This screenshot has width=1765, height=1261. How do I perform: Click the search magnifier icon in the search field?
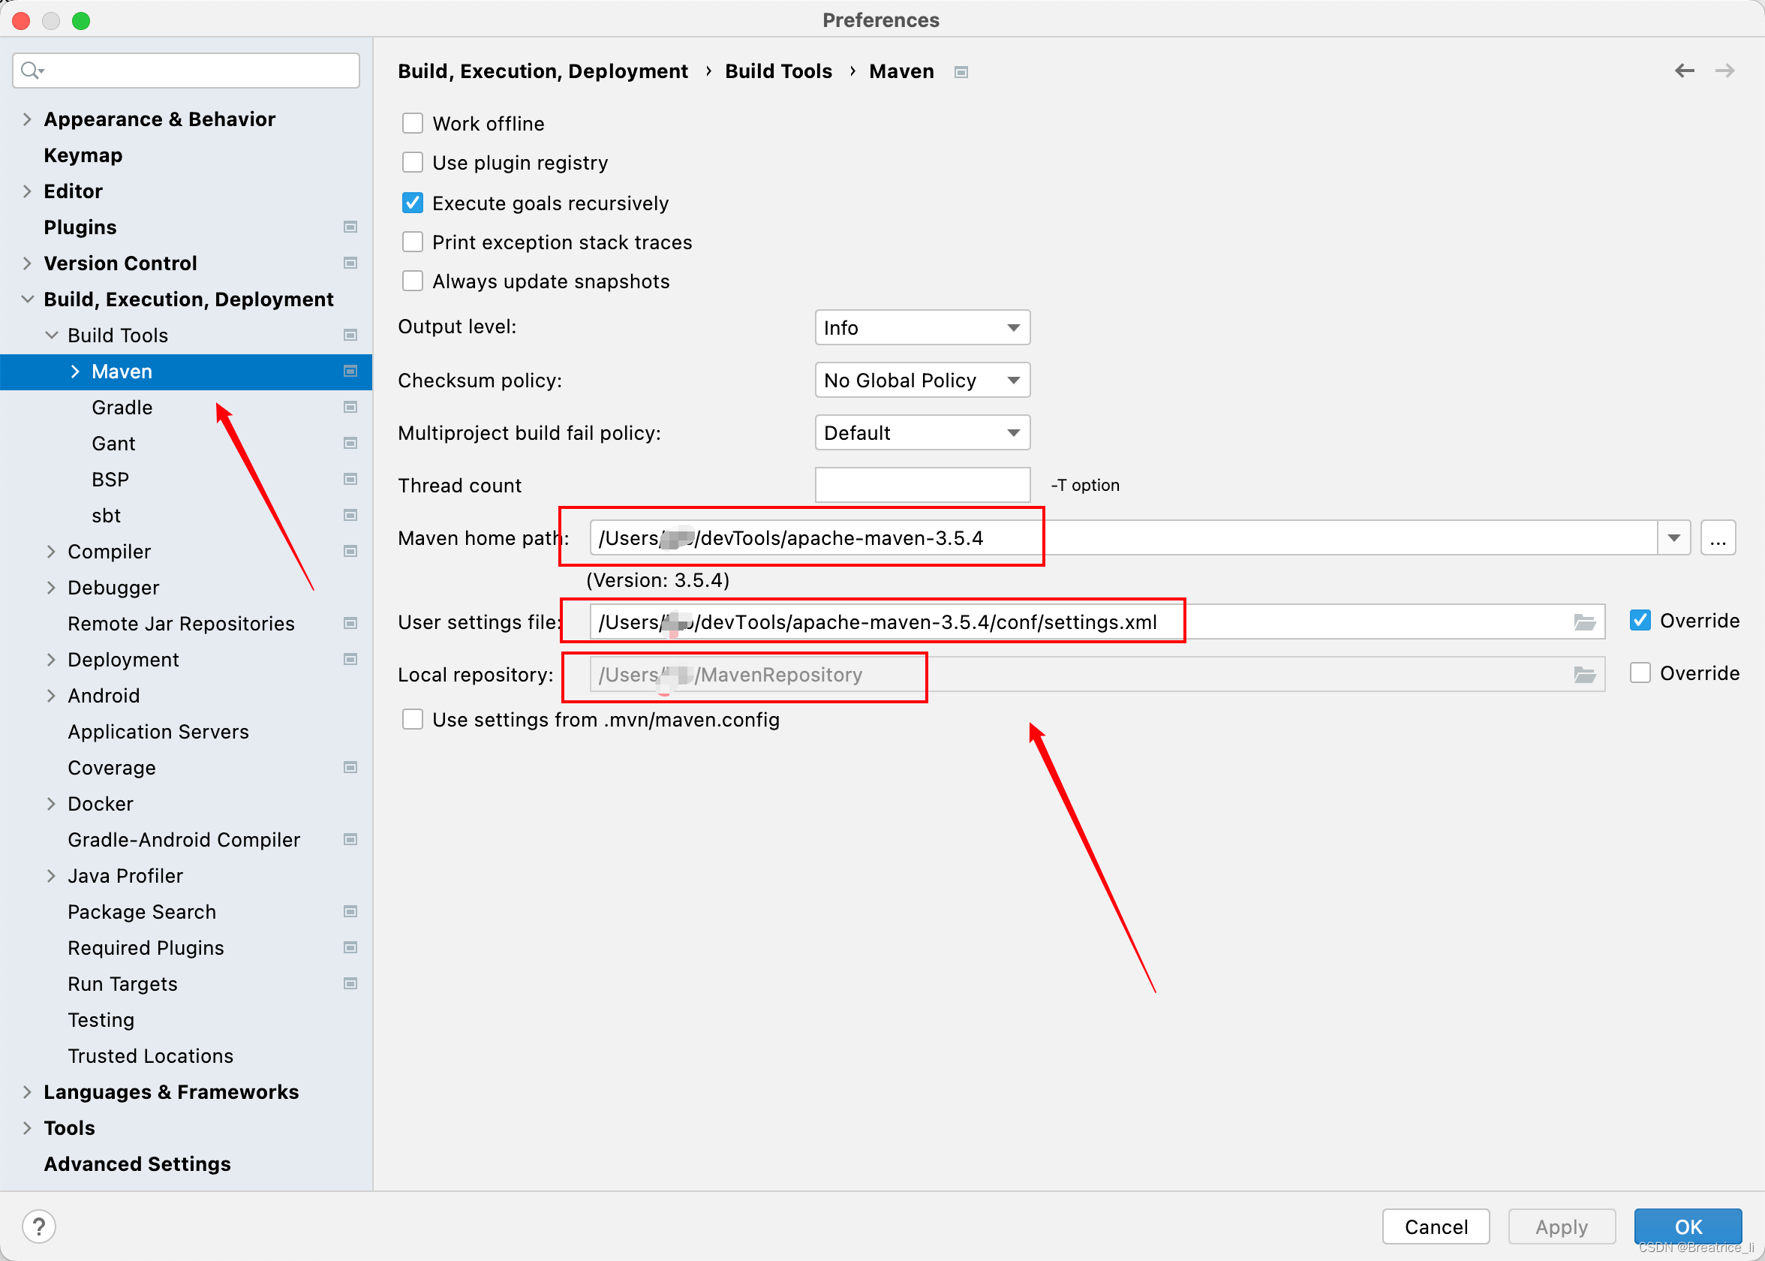coord(31,71)
